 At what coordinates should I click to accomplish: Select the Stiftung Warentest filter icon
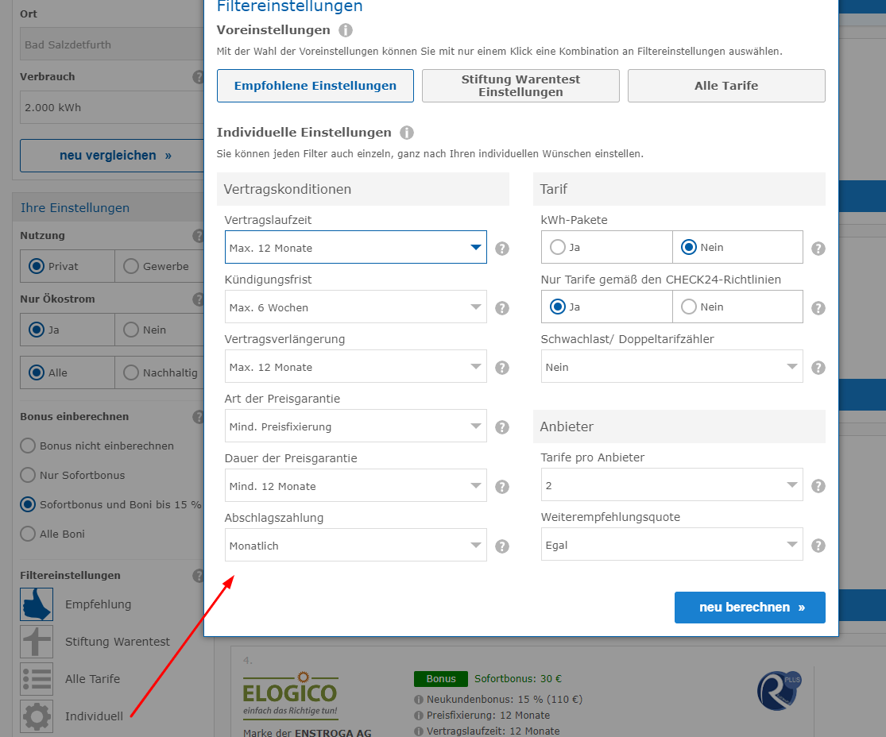tap(37, 642)
